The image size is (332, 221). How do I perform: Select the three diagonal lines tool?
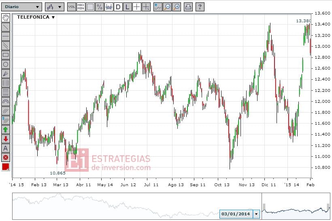(x=6, y=111)
